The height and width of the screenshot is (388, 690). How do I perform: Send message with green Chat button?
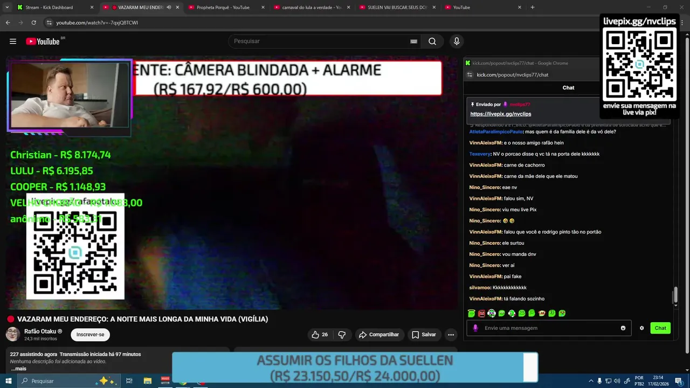660,328
